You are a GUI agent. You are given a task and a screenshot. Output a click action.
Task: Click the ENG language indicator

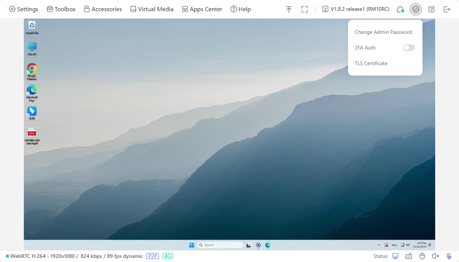pos(394,245)
